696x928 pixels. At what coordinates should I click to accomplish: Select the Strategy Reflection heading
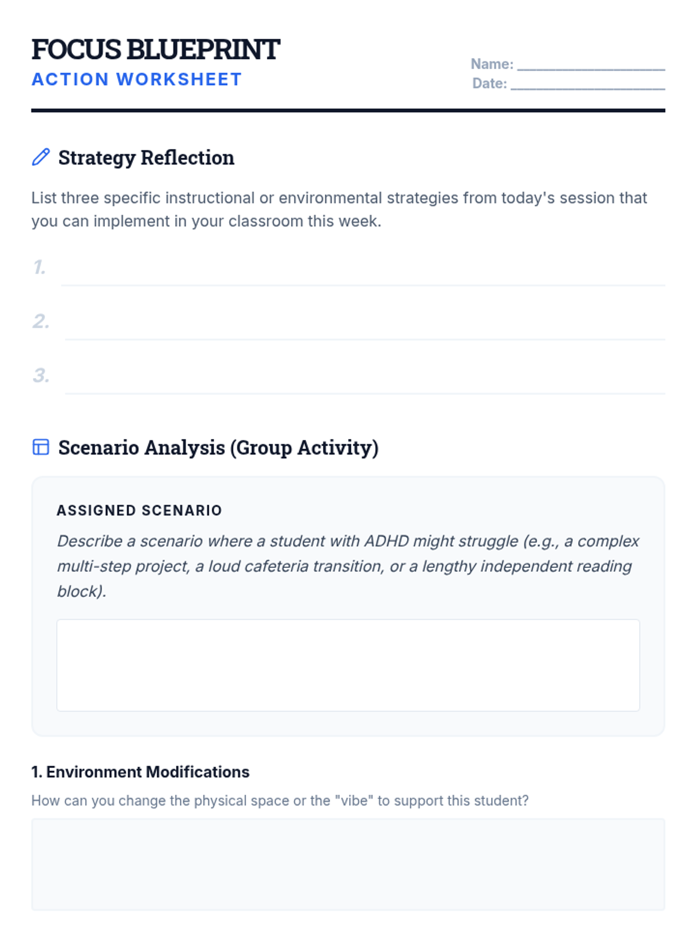pyautogui.click(x=146, y=158)
